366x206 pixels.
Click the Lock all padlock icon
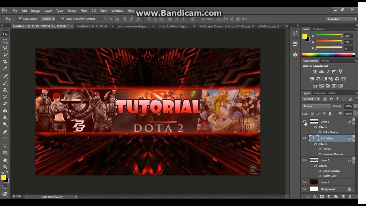pos(330,114)
